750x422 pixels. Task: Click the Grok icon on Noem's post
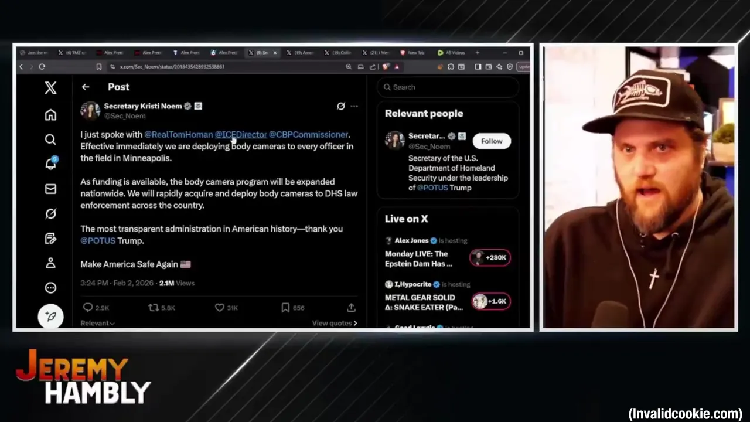coord(340,106)
